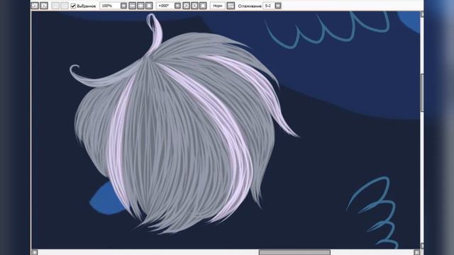Click the undo arrow icon
The height and width of the screenshot is (255, 454).
(35, 6)
